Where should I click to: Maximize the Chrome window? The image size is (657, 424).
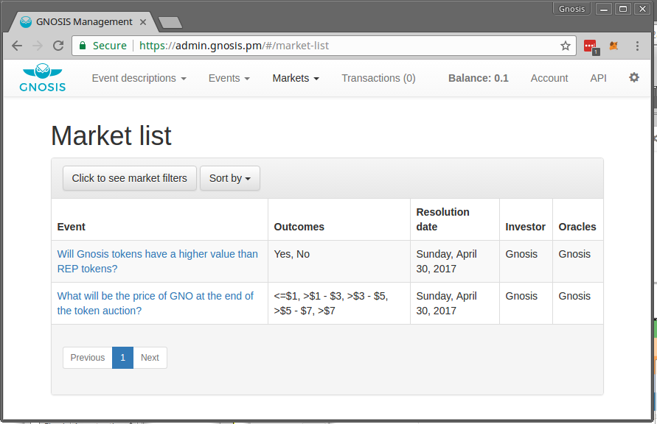pyautogui.click(x=623, y=9)
